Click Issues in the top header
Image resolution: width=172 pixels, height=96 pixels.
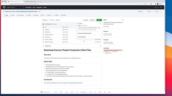tap(34, 7)
